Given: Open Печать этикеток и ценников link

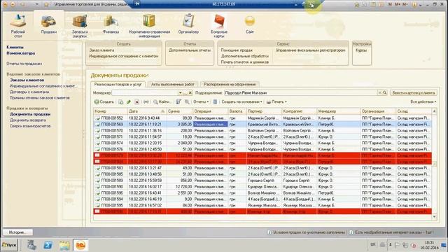Looking at the screenshot, I should click(244, 62).
